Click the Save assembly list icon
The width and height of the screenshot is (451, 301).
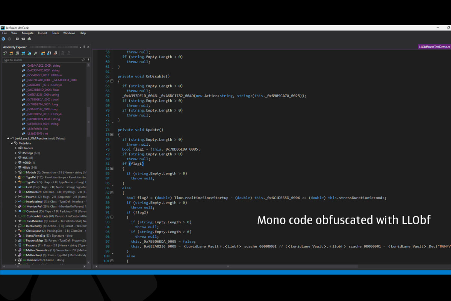(x=49, y=53)
